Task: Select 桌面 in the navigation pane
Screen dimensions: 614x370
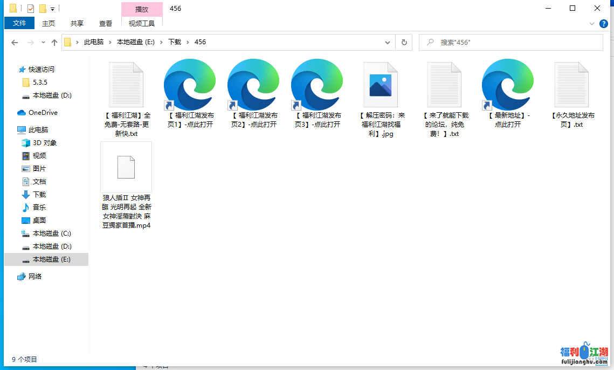Action: click(39, 221)
